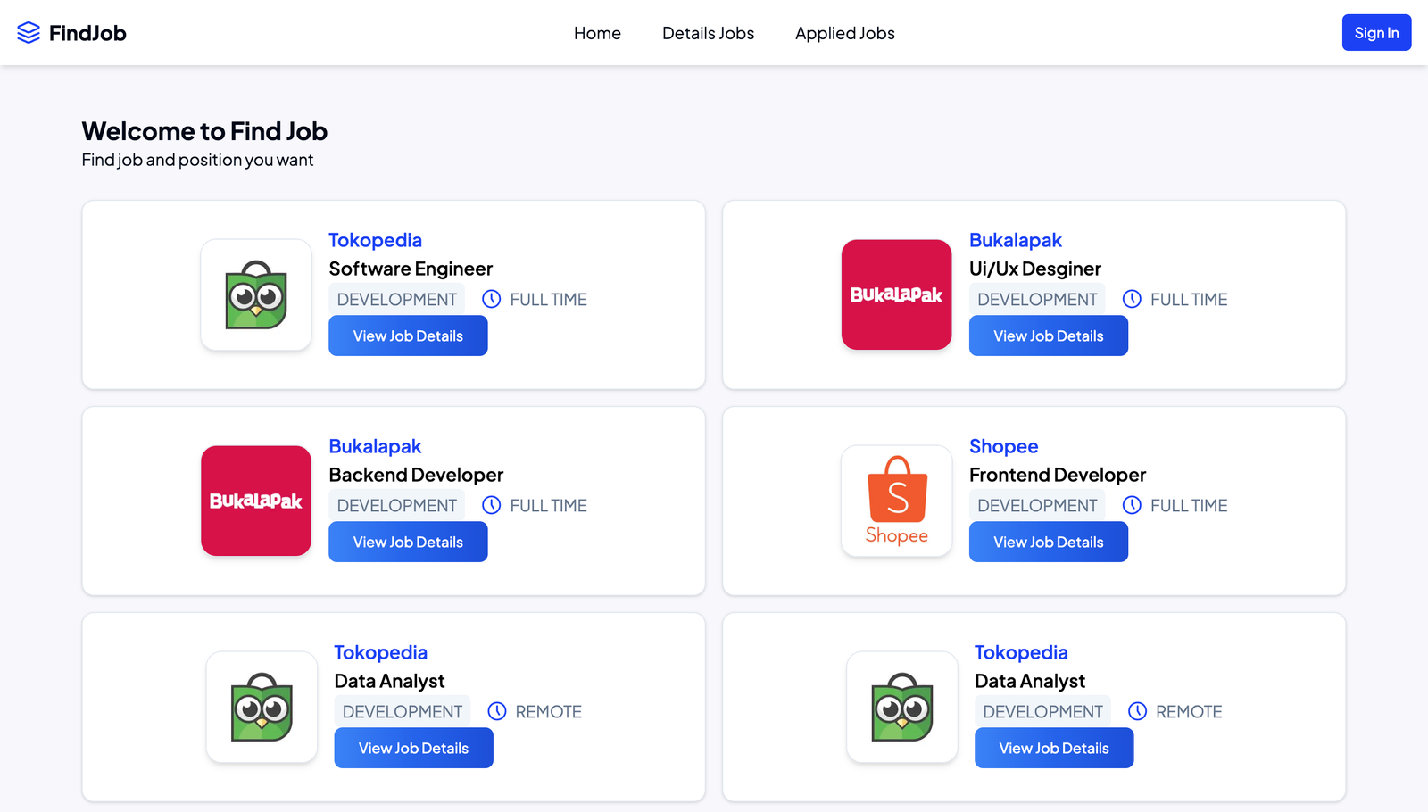Select the Shopee bag logo
This screenshot has height=812, width=1428.
pos(896,501)
